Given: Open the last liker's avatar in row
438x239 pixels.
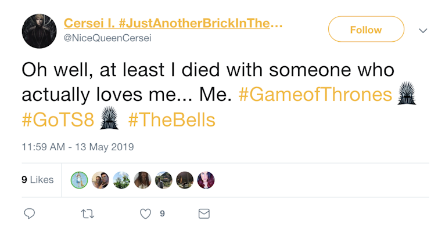Looking at the screenshot, I should [206, 180].
